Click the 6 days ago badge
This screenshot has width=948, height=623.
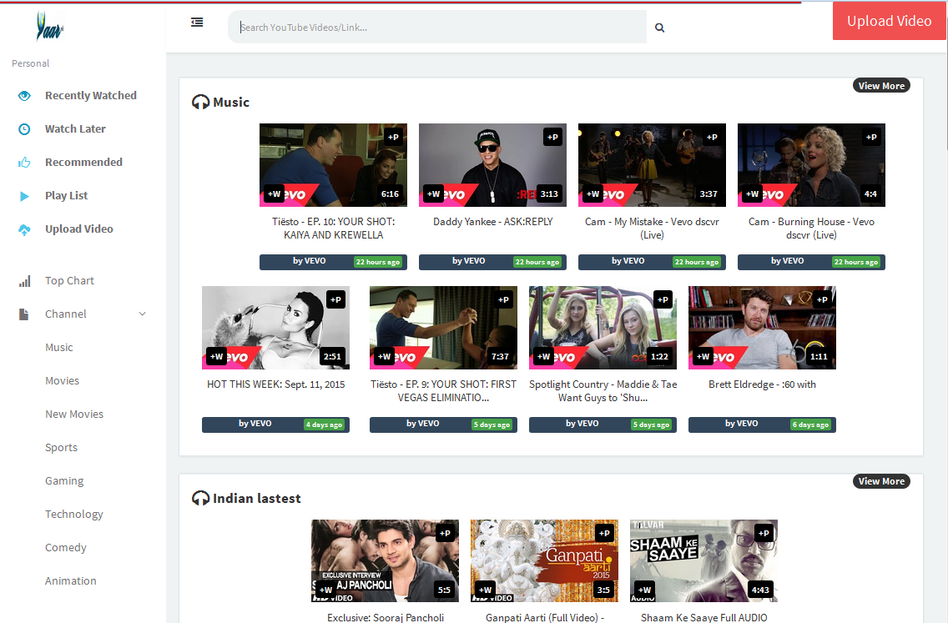point(811,425)
